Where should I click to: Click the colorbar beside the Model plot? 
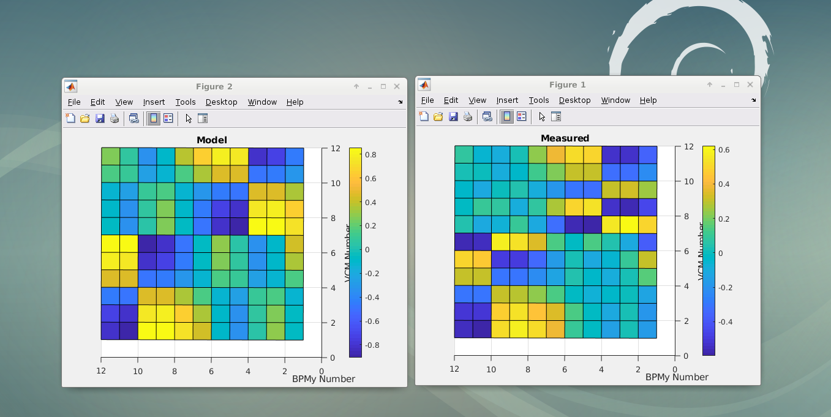[x=355, y=252]
